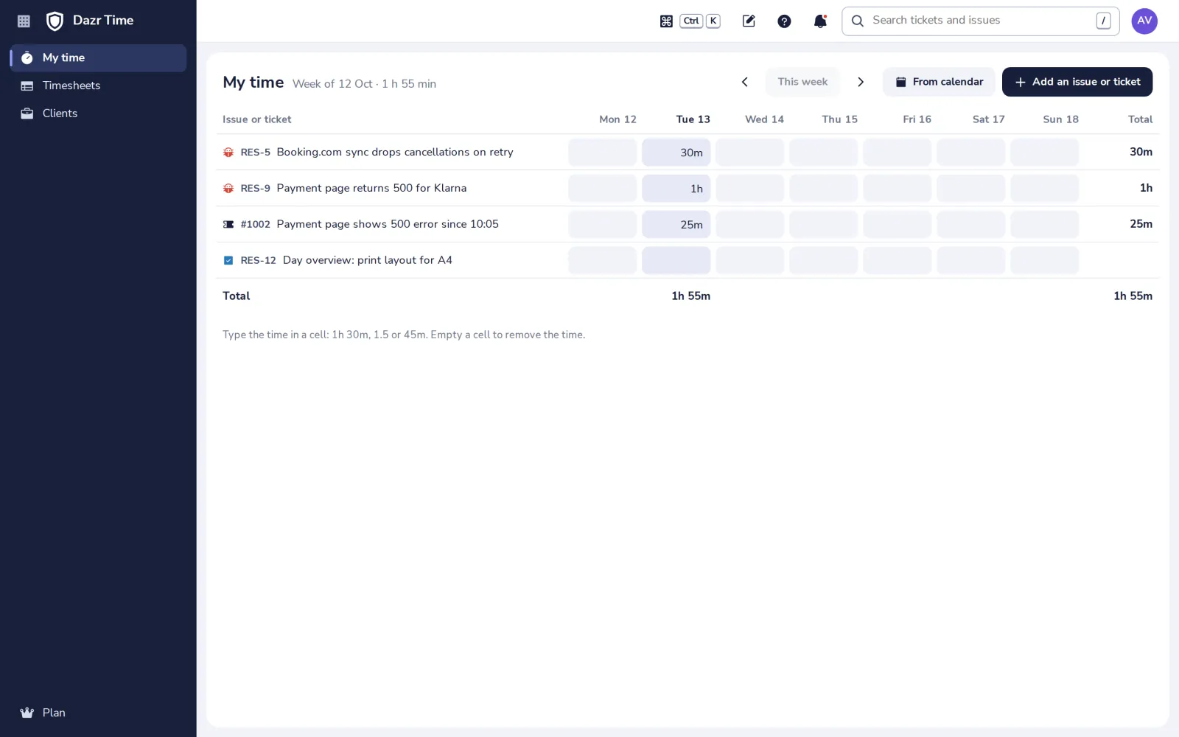Open the AV user avatar menu

pyautogui.click(x=1144, y=21)
